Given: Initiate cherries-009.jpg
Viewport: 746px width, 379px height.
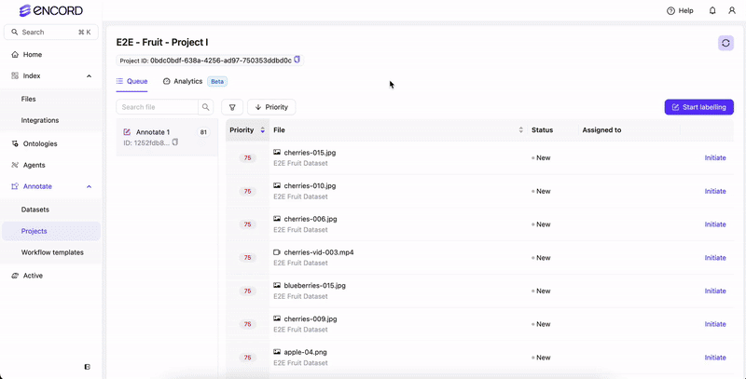Looking at the screenshot, I should (x=715, y=324).
